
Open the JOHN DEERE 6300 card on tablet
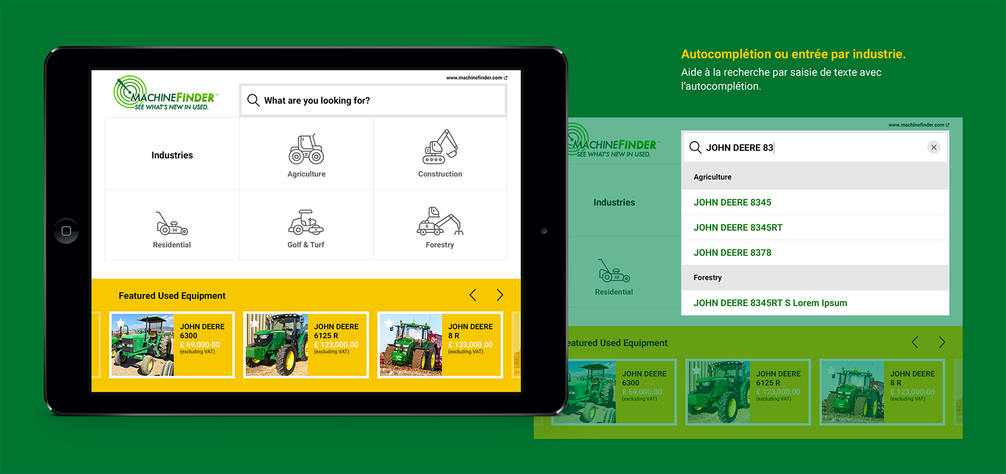(x=172, y=345)
